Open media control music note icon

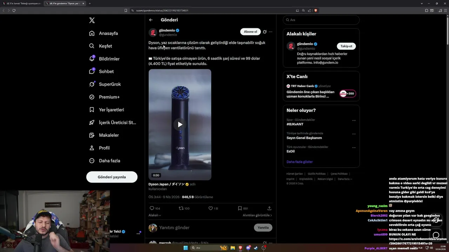pos(440,10)
